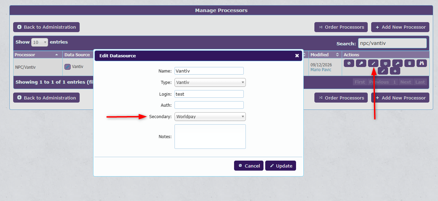Click the Vantiv data source icon
The width and height of the screenshot is (438, 201).
pyautogui.click(x=68, y=67)
